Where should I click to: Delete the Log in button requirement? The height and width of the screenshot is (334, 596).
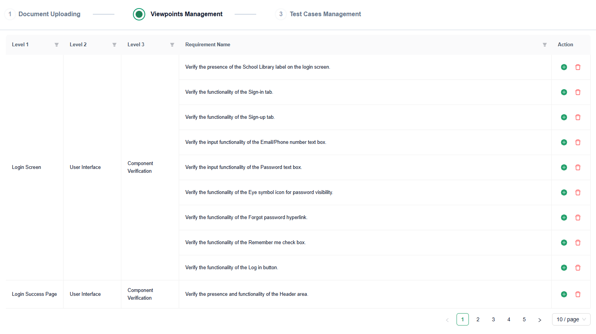click(x=578, y=268)
